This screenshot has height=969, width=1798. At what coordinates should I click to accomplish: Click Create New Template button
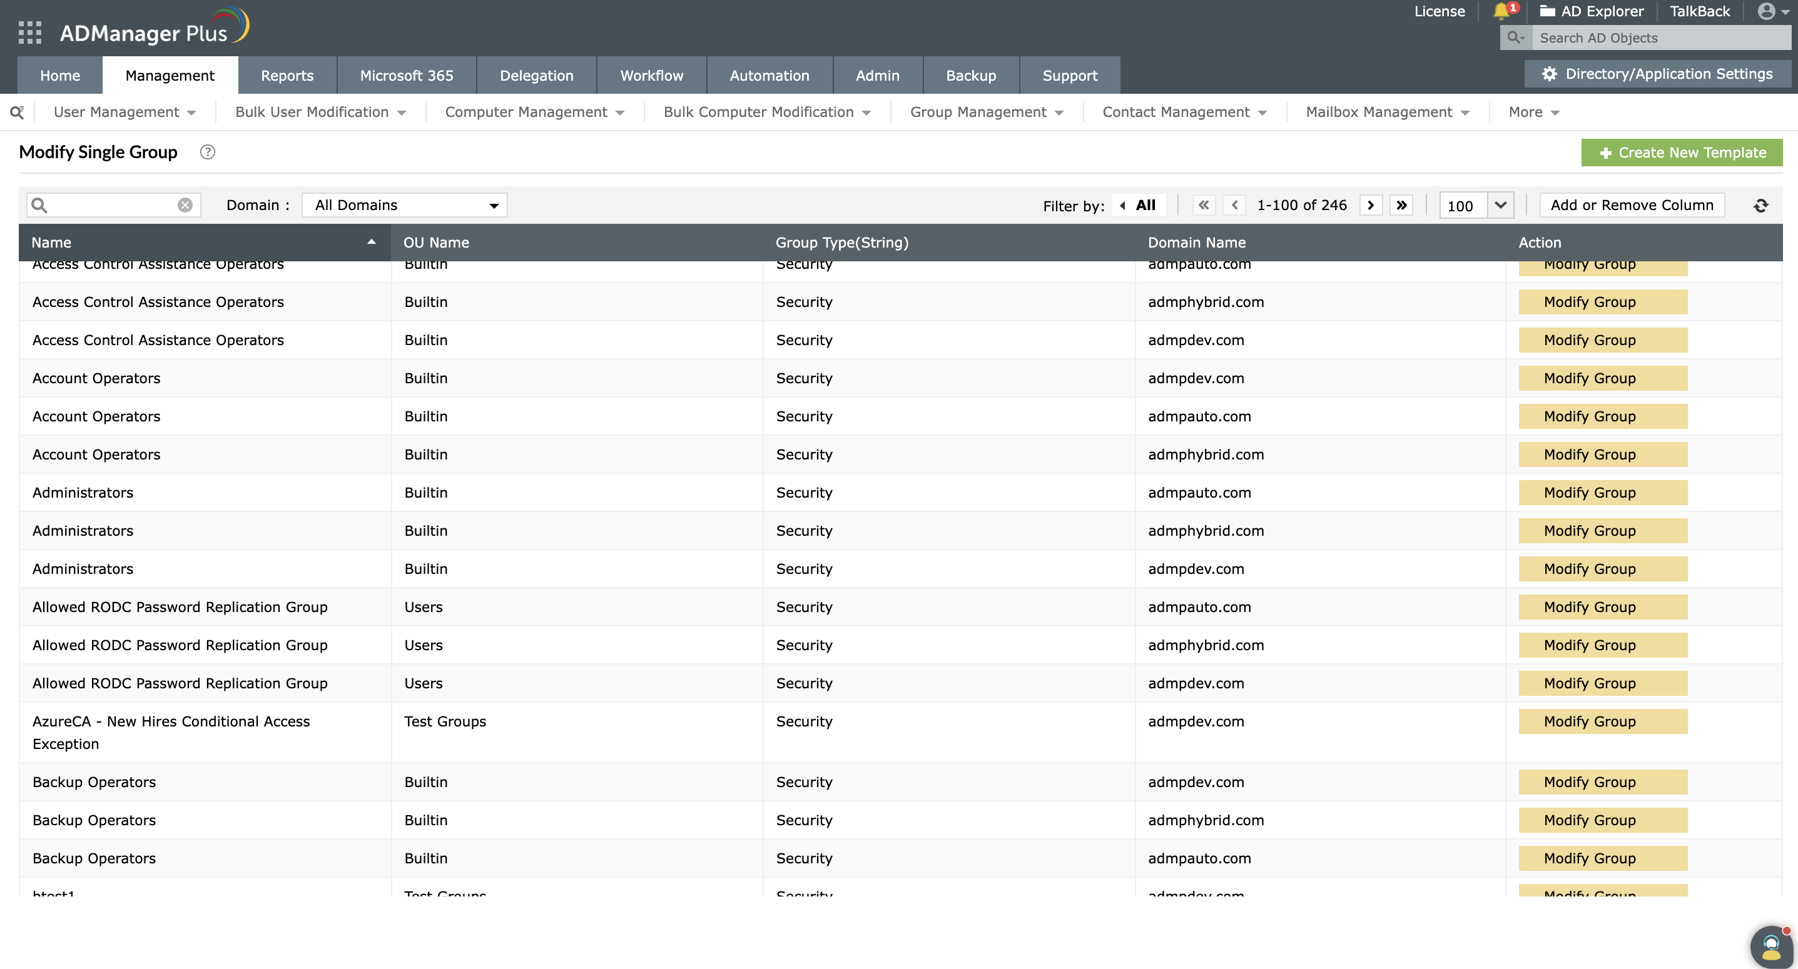(1682, 153)
